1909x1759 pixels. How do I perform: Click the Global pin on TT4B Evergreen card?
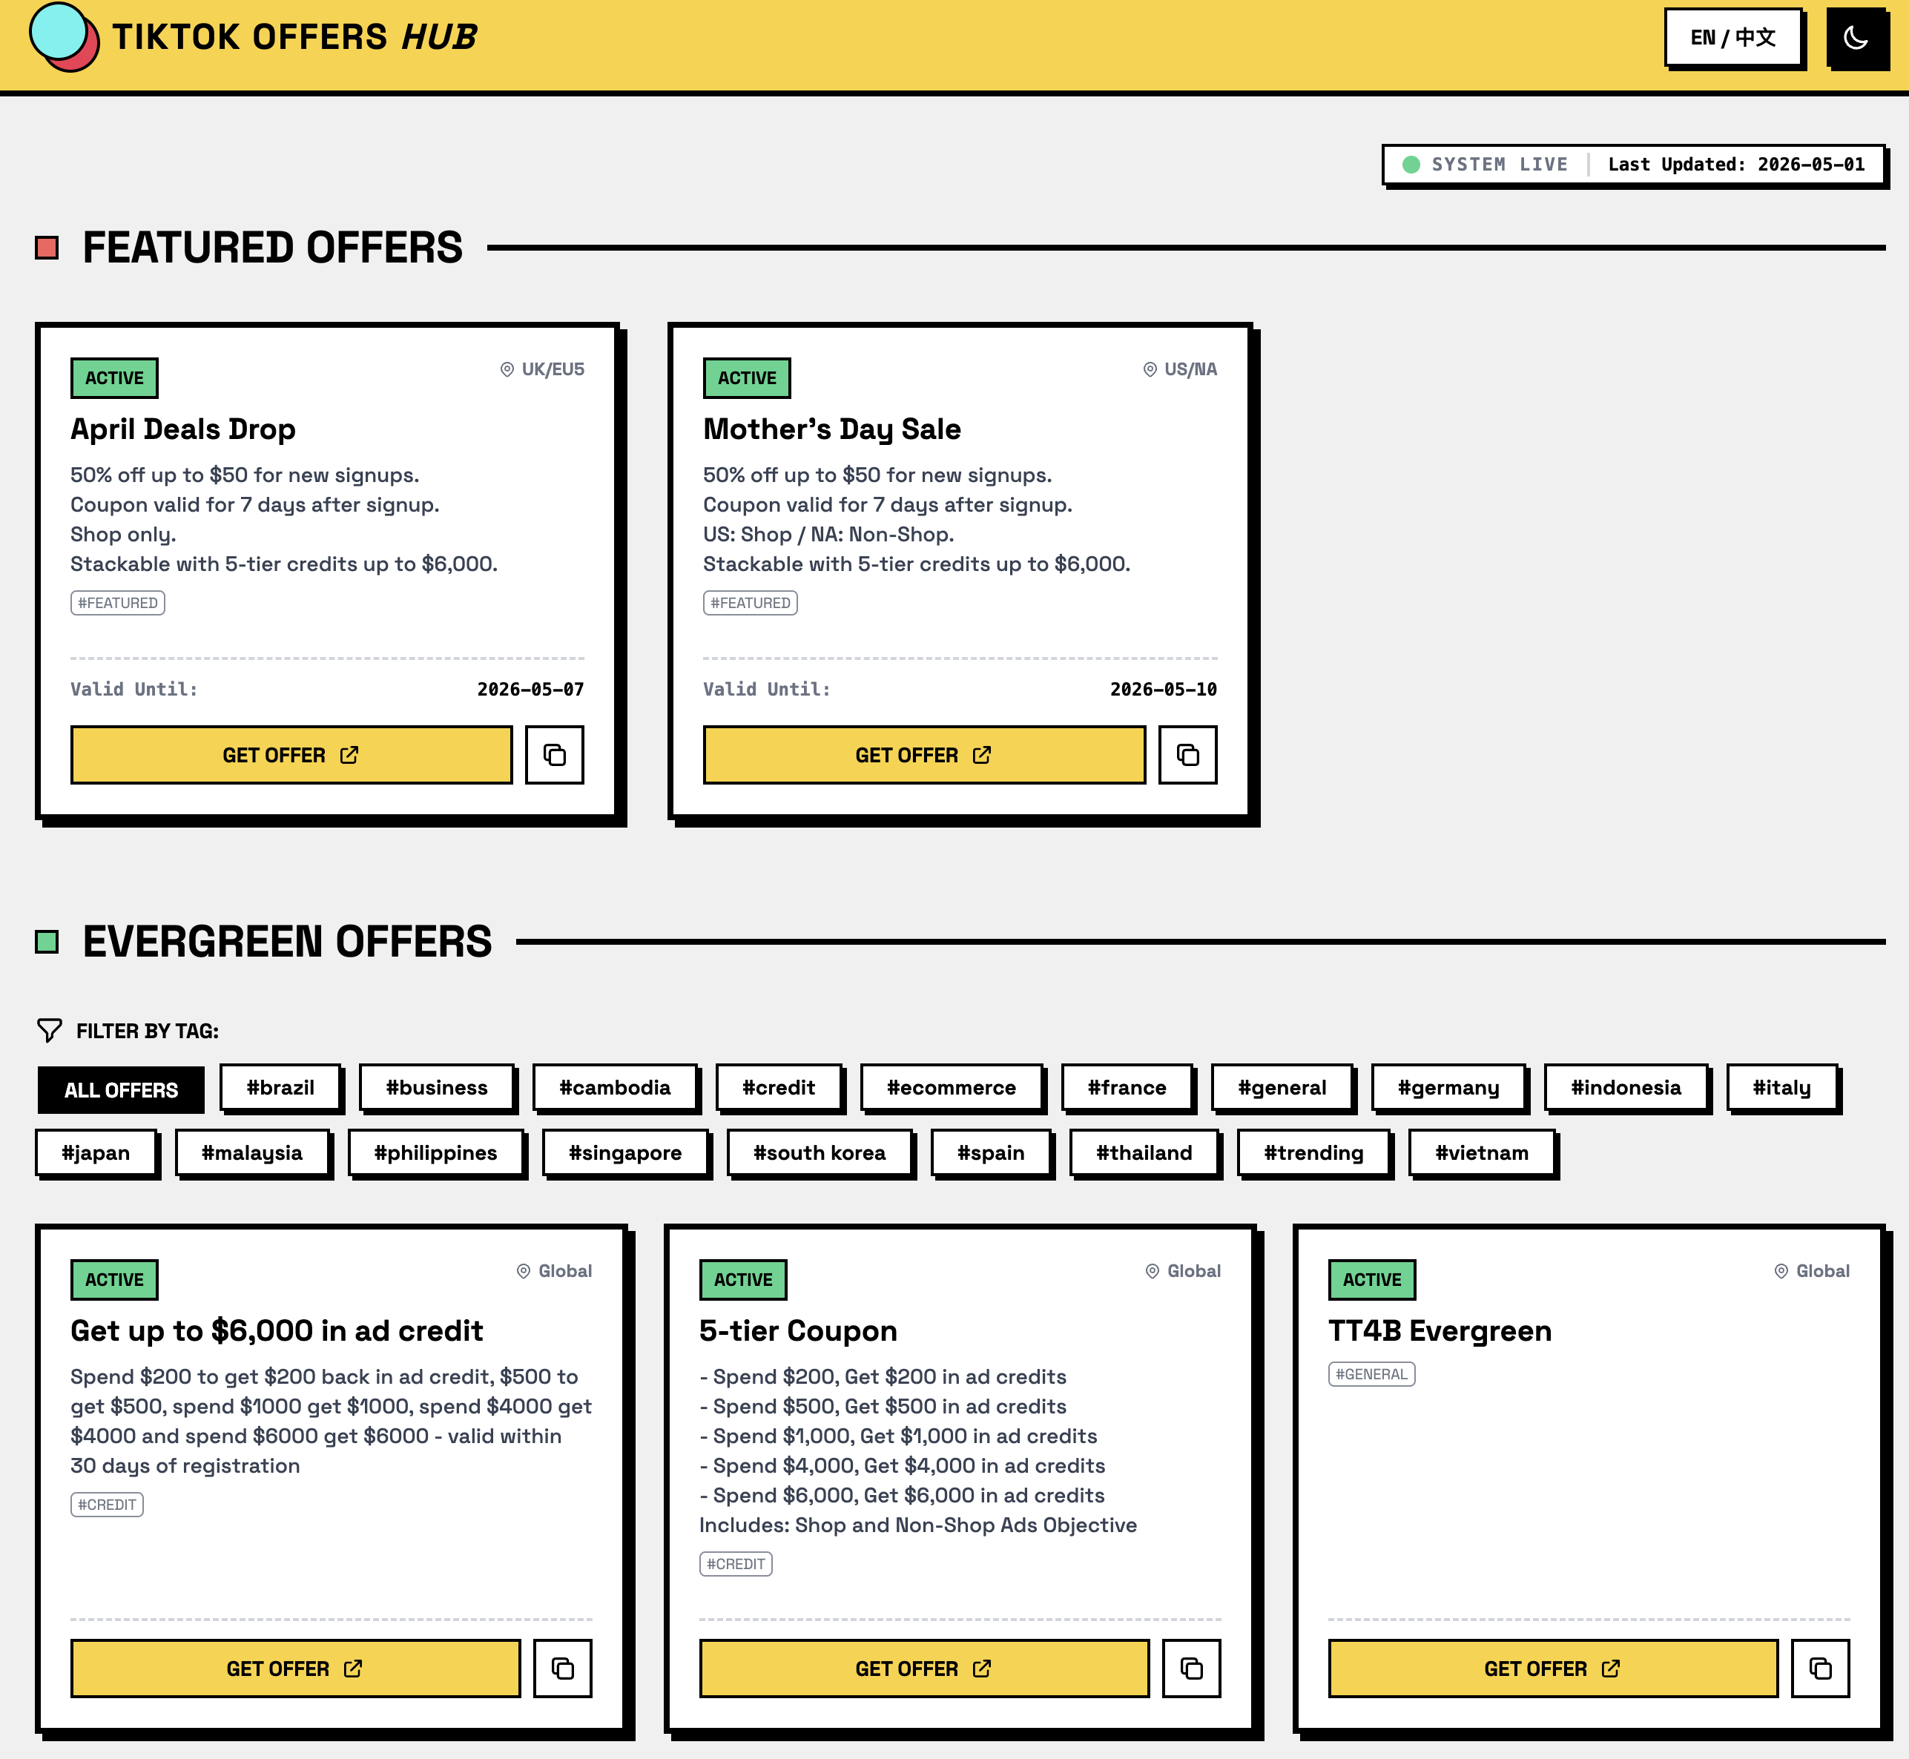(x=1781, y=1271)
